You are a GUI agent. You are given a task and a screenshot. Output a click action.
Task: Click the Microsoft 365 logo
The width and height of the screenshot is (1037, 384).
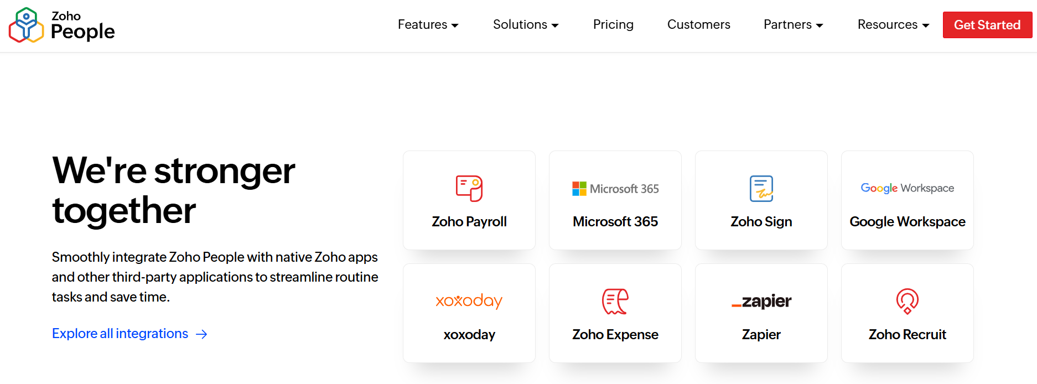click(x=615, y=189)
